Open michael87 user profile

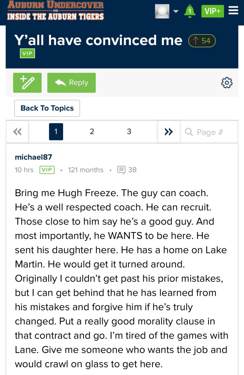tap(33, 157)
